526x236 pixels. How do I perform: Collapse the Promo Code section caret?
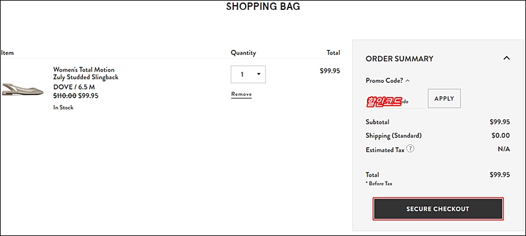pos(408,81)
